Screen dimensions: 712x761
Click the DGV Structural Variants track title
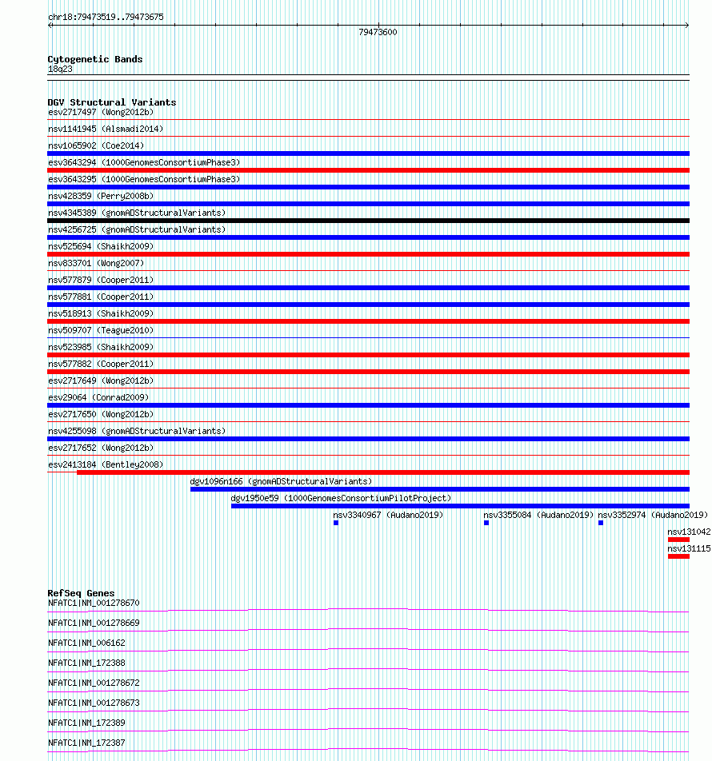(112, 102)
